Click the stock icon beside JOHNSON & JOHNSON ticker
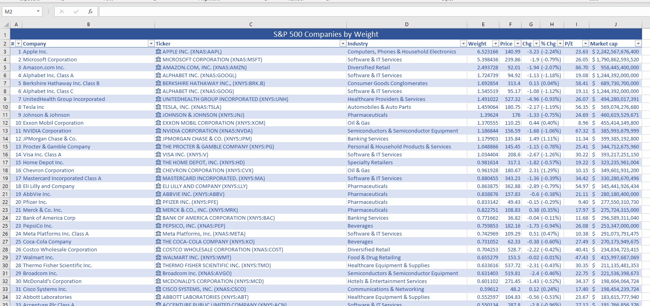 coord(159,115)
